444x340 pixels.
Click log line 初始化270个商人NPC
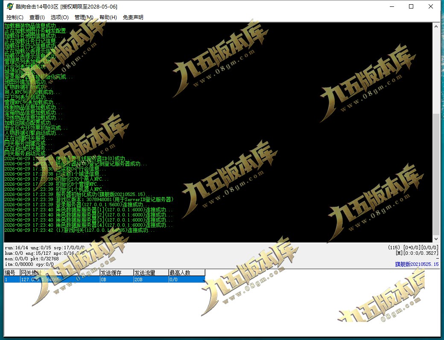tap(57, 179)
